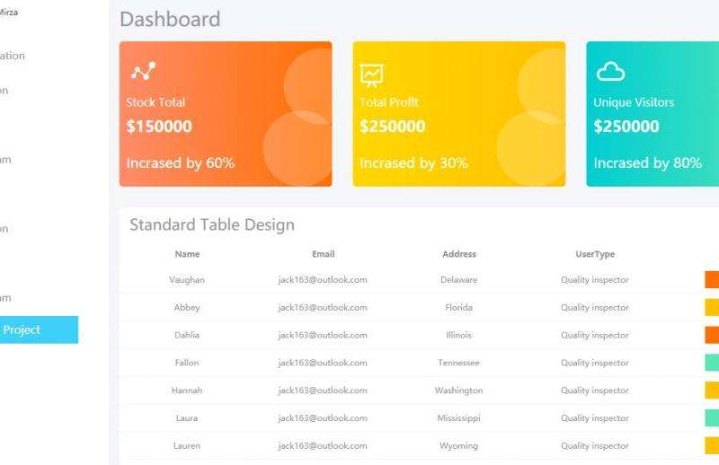Click the Name column header
Viewport: 719px width, 465px height.
tap(187, 254)
